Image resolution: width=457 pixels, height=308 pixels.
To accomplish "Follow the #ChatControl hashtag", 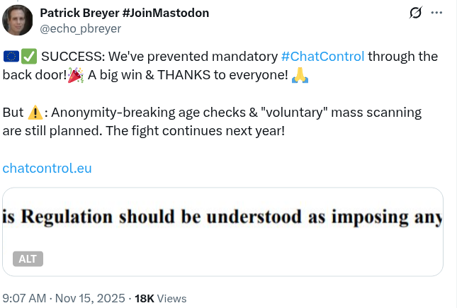I will tap(322, 57).
